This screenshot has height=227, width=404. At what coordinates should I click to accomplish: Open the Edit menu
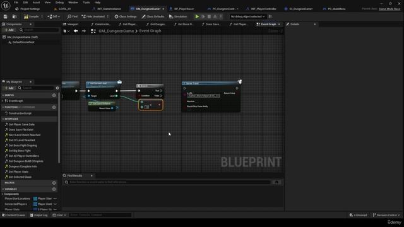(x=25, y=3)
